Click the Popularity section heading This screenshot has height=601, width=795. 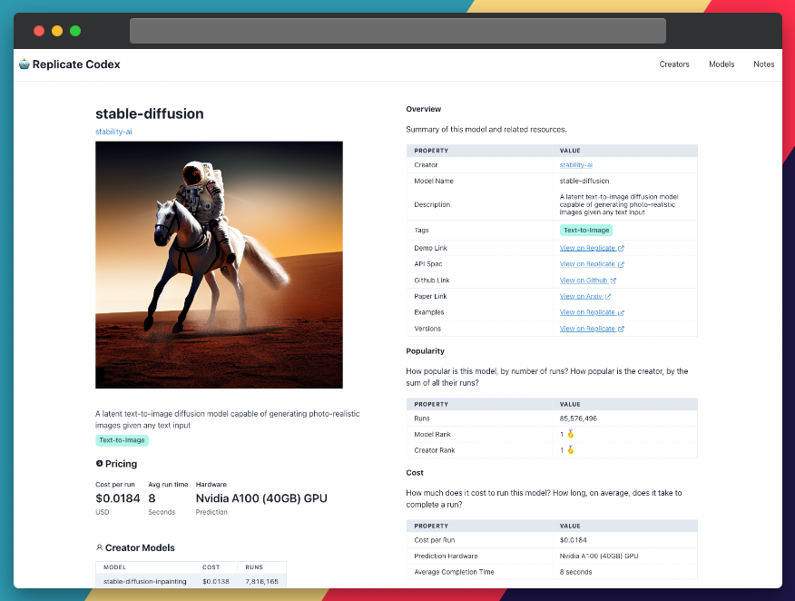click(425, 351)
